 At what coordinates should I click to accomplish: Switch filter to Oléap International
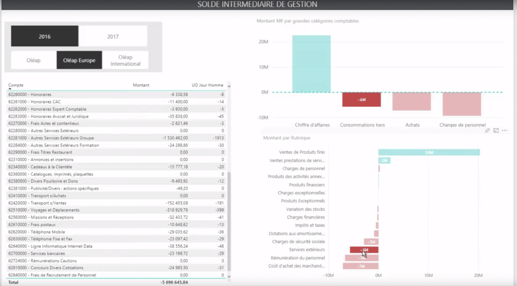point(126,60)
